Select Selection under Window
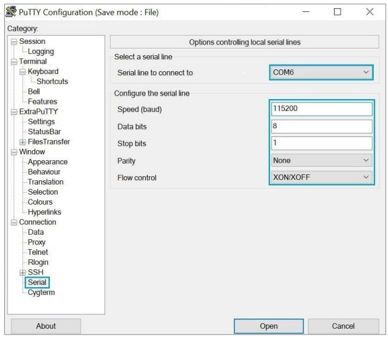 (43, 192)
